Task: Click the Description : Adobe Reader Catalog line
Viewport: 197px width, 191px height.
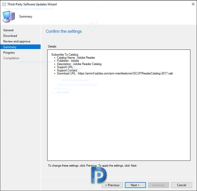Action: coord(79,64)
